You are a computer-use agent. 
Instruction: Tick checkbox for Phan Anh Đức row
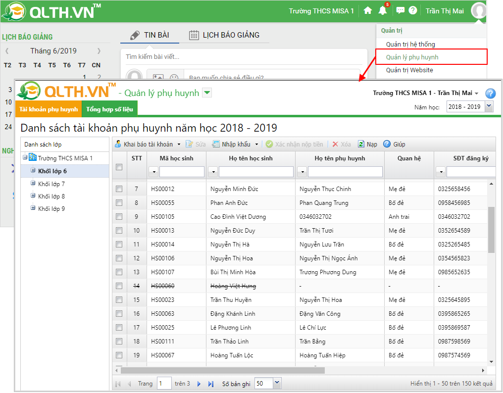click(119, 203)
